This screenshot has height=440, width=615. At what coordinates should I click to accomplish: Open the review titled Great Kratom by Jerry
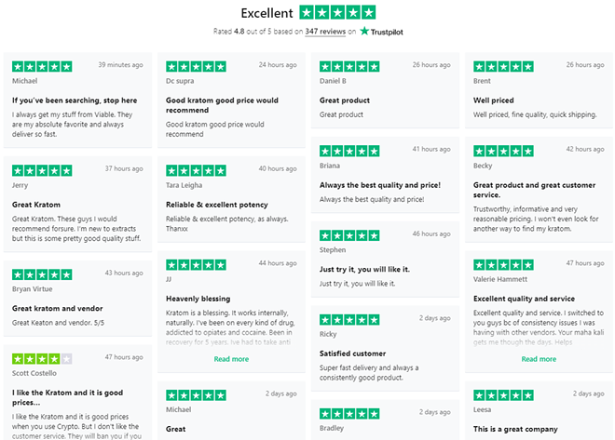(x=36, y=205)
